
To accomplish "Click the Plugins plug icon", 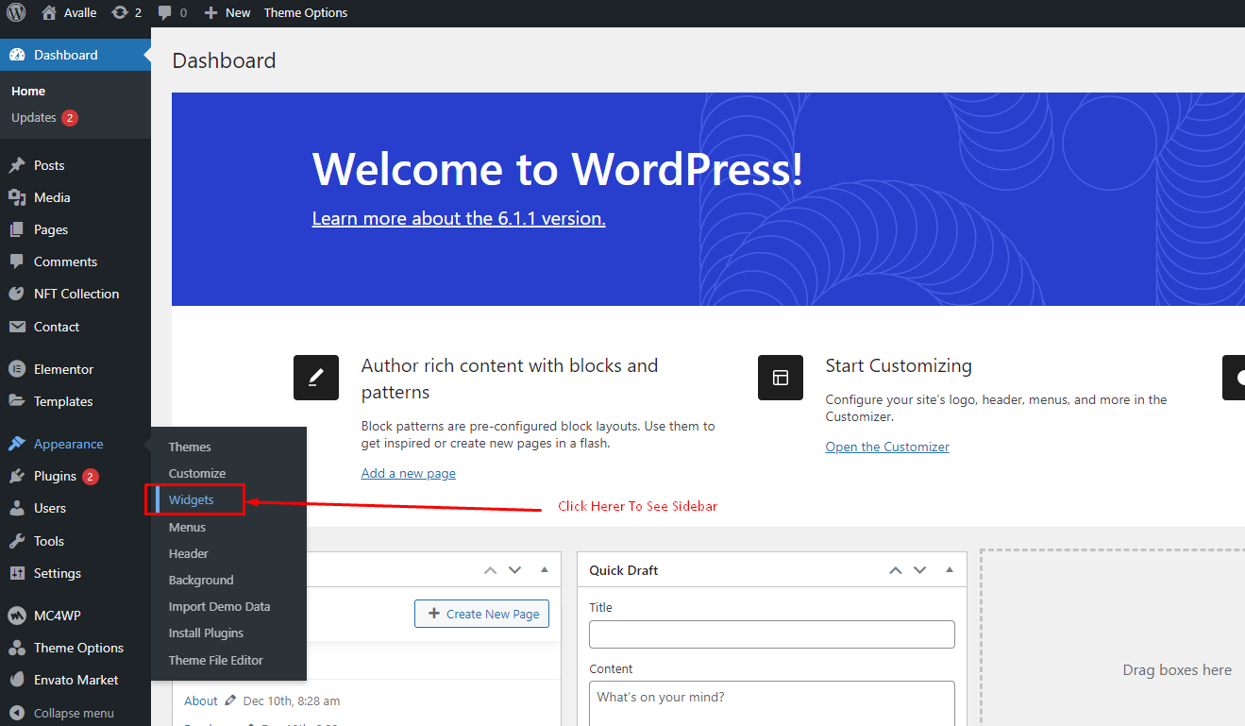I will tap(17, 476).
